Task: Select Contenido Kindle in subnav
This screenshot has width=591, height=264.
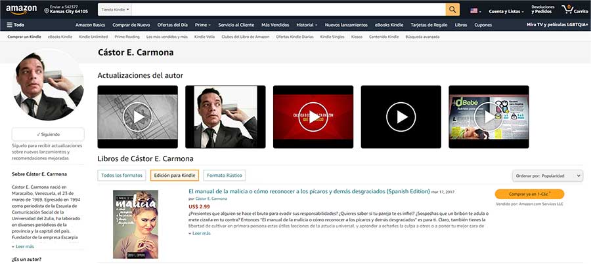Action: click(x=383, y=37)
